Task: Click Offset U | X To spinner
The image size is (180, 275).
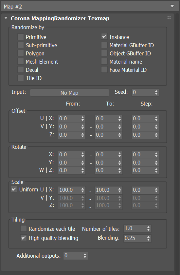Action: (119, 119)
